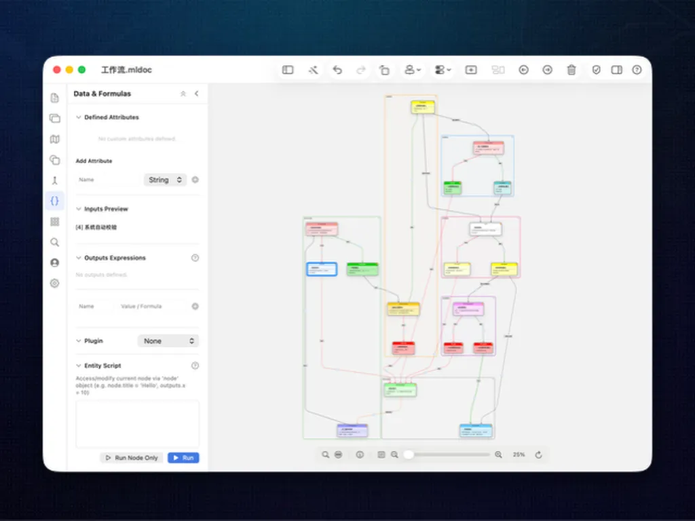This screenshot has height=521, width=695.
Task: Click the navigate back circled arrow
Action: [523, 70]
